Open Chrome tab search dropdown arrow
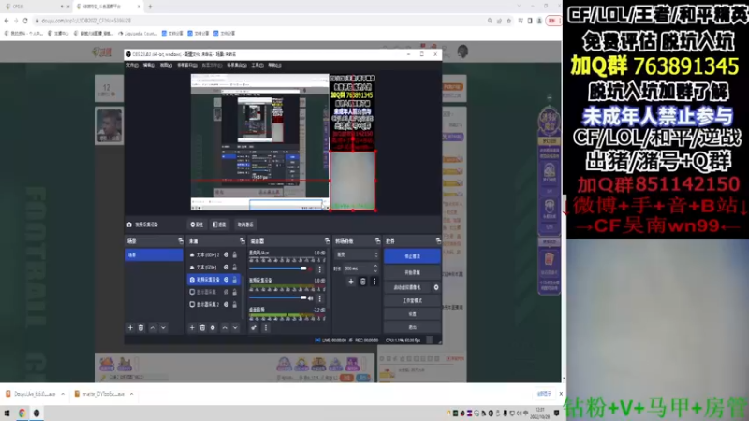The width and height of the screenshot is (749, 421). pos(520,7)
